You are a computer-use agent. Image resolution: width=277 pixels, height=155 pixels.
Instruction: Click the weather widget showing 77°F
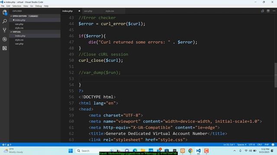point(13,151)
